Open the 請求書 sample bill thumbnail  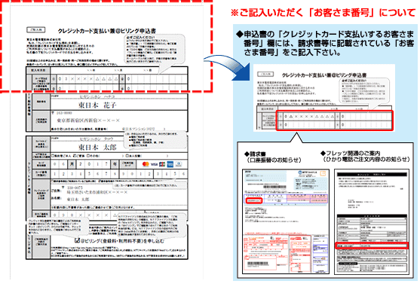(286, 221)
